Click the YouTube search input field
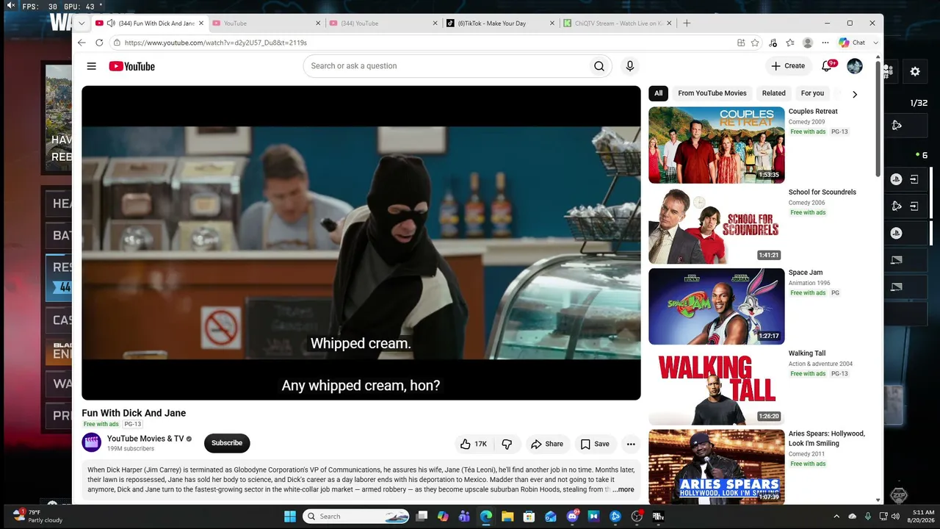This screenshot has height=529, width=940. 448,66
